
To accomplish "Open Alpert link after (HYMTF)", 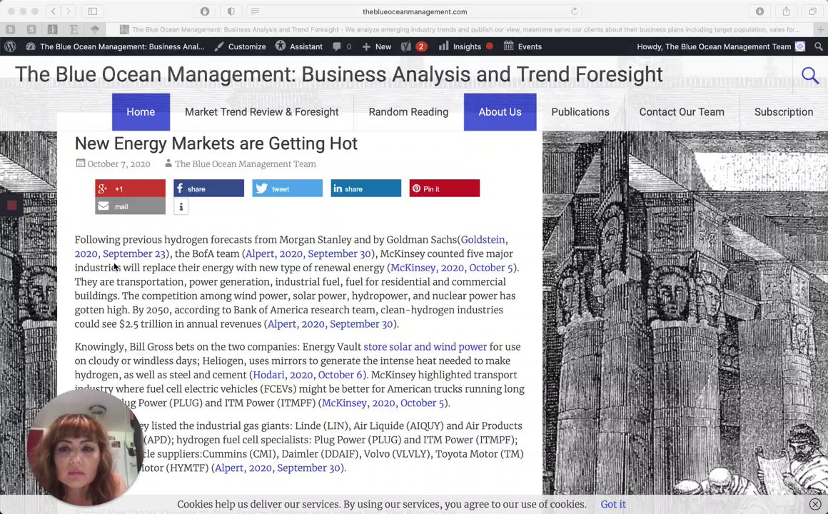I will [277, 468].
